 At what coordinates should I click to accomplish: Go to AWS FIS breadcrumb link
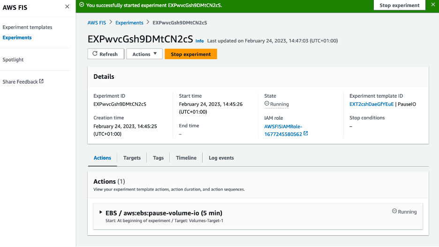point(97,23)
